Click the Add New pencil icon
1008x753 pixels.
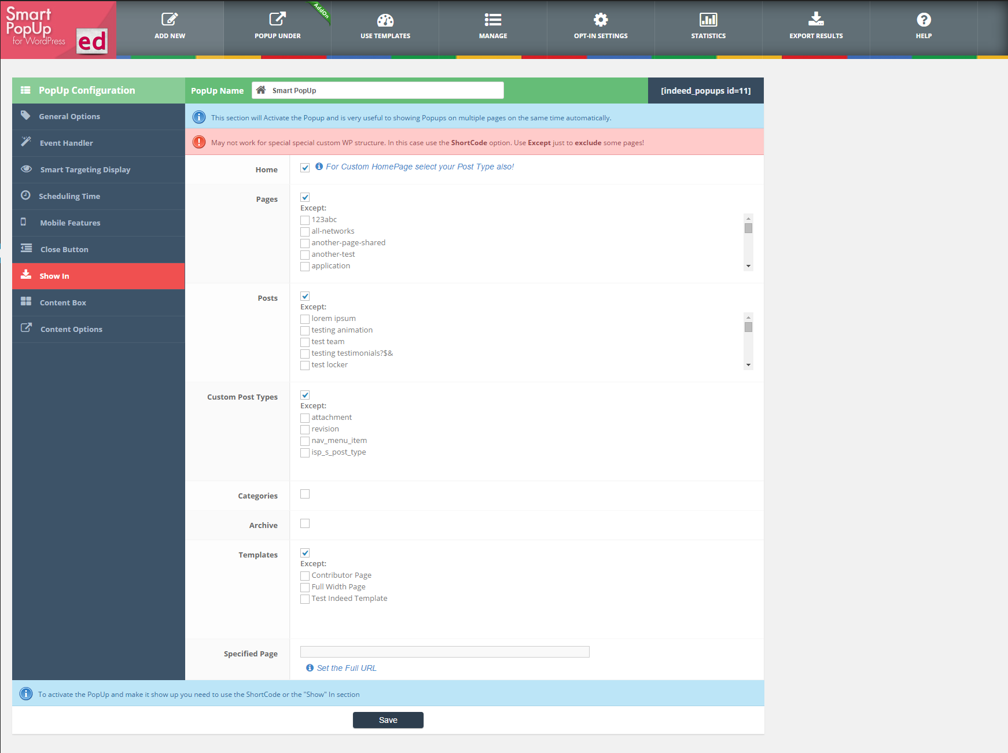pyautogui.click(x=170, y=20)
